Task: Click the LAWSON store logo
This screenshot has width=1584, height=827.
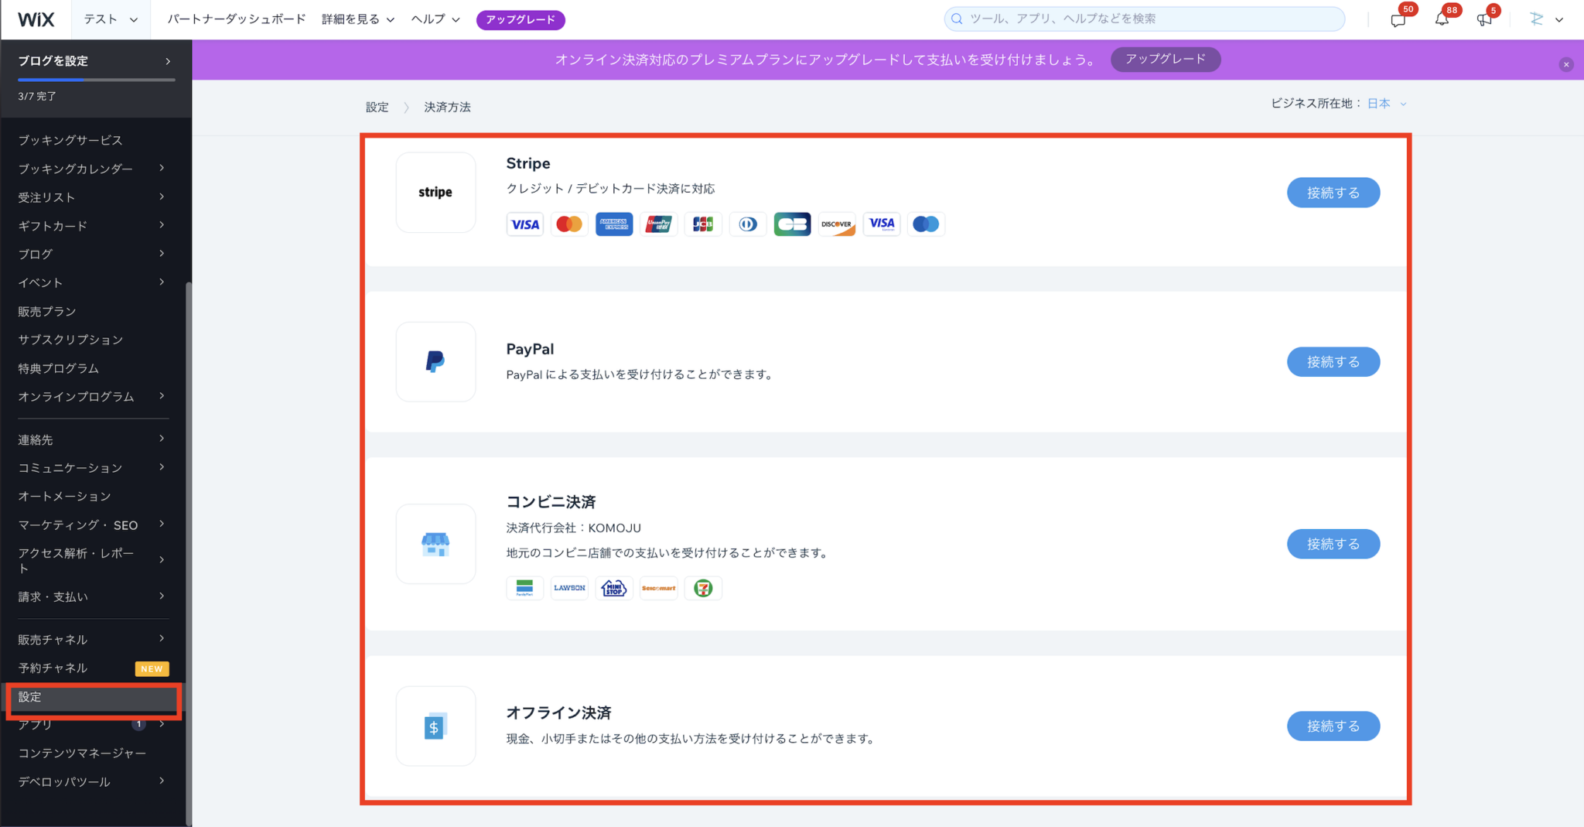Action: tap(568, 588)
